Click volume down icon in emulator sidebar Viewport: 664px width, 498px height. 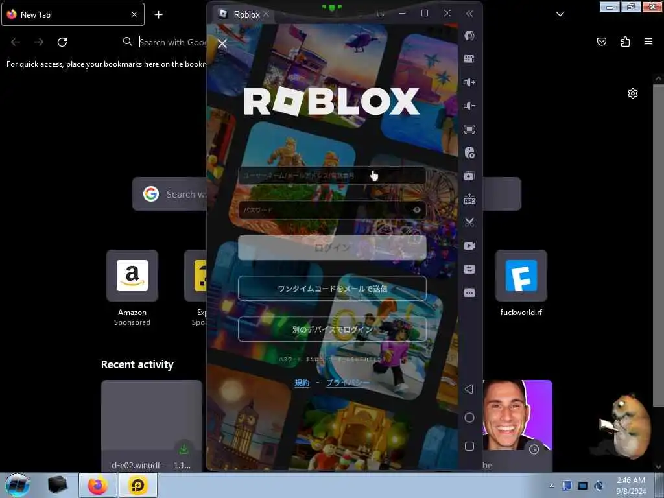pyautogui.click(x=469, y=106)
